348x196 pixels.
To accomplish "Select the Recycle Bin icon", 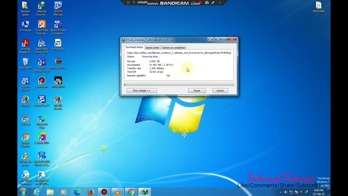I will [x=26, y=64].
